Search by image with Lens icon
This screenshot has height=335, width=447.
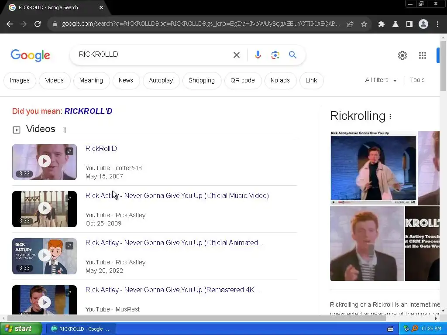tap(275, 55)
